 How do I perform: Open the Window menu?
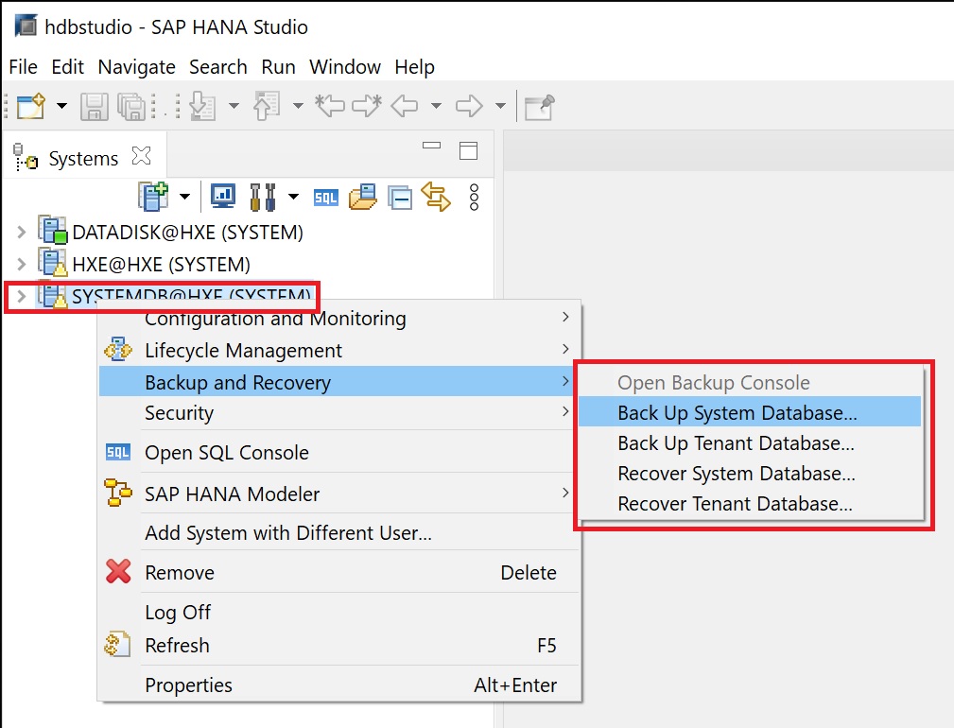click(x=345, y=67)
